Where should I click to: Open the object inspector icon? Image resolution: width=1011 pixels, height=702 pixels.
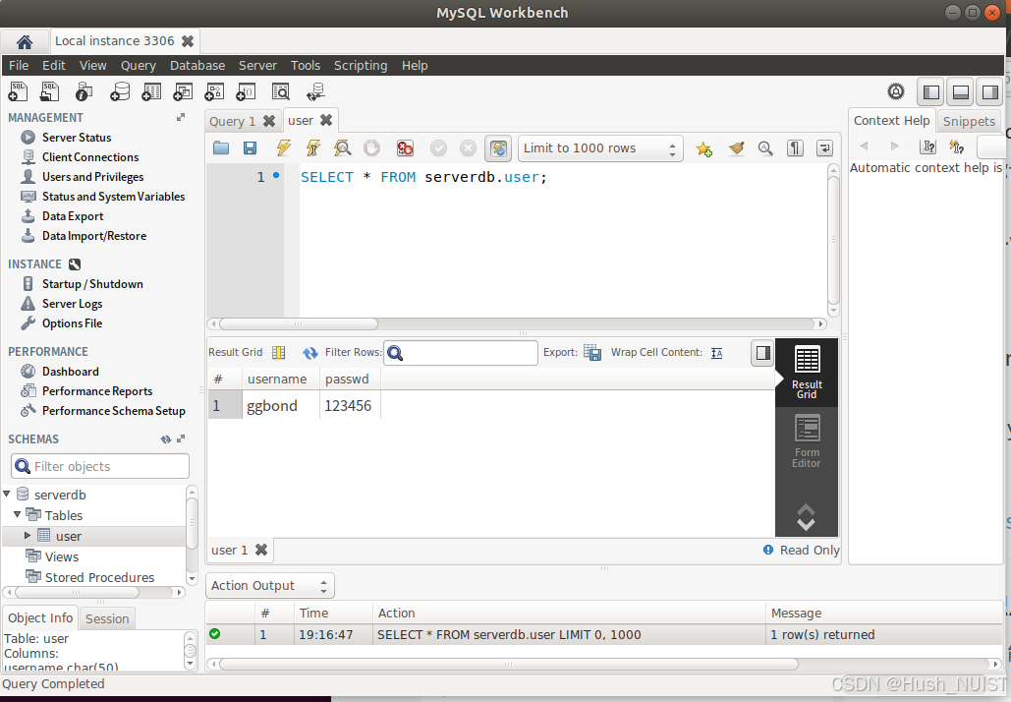[84, 91]
